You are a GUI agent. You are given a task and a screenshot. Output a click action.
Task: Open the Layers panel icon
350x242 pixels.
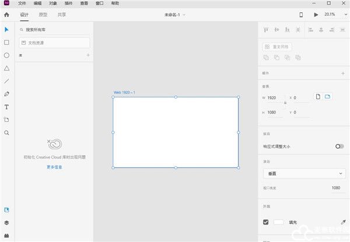(6, 223)
